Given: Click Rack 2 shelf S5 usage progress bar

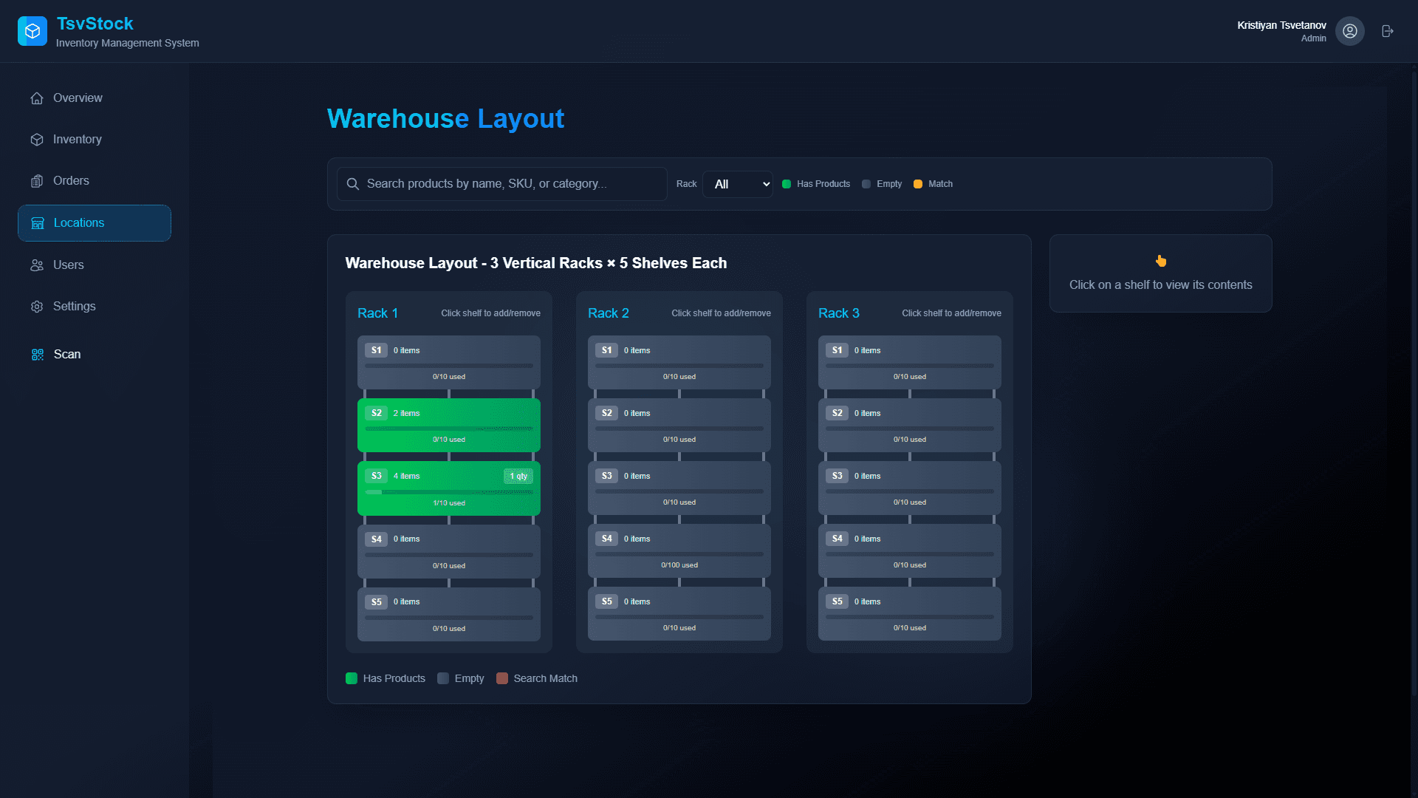Looking at the screenshot, I should pyautogui.click(x=679, y=617).
